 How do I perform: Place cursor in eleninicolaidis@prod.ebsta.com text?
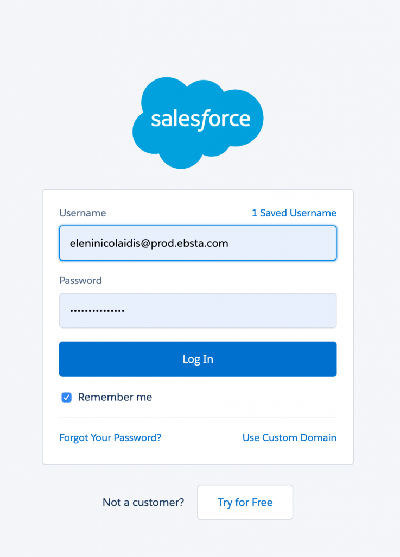coord(149,243)
